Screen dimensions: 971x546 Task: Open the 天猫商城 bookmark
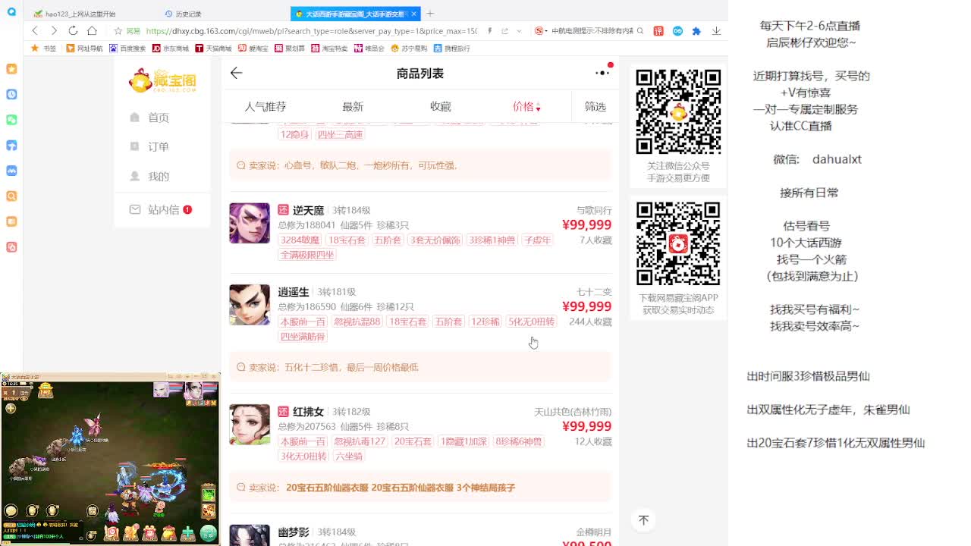214,49
